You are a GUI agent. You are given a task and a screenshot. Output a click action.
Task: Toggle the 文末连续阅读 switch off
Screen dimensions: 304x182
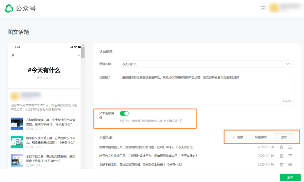tap(124, 113)
